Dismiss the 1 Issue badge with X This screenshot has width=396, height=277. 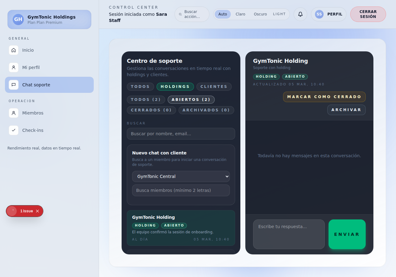pos(37,211)
